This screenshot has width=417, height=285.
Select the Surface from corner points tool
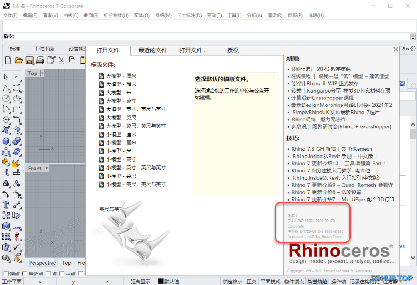pyautogui.click(x=6, y=130)
